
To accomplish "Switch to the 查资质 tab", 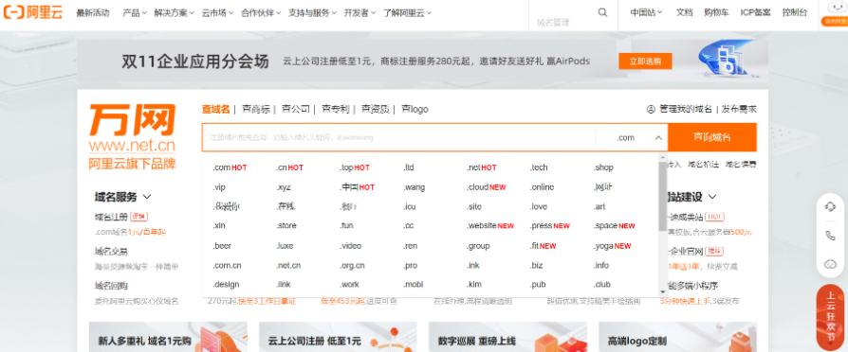I will pyautogui.click(x=376, y=109).
